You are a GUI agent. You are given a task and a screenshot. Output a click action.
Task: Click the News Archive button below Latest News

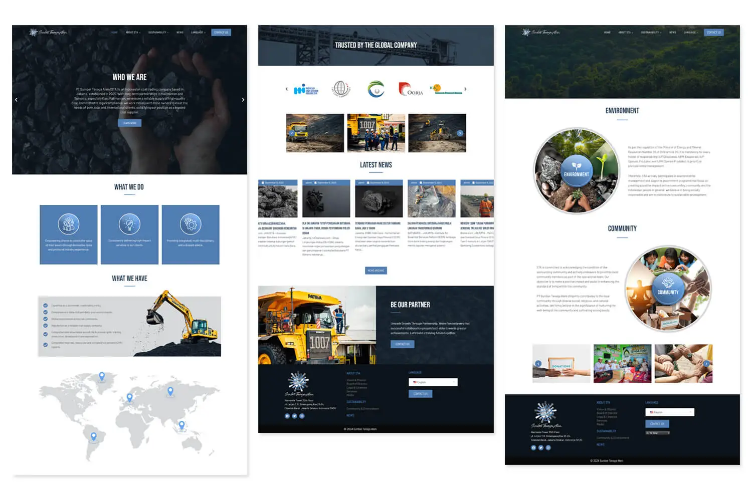pos(375,270)
